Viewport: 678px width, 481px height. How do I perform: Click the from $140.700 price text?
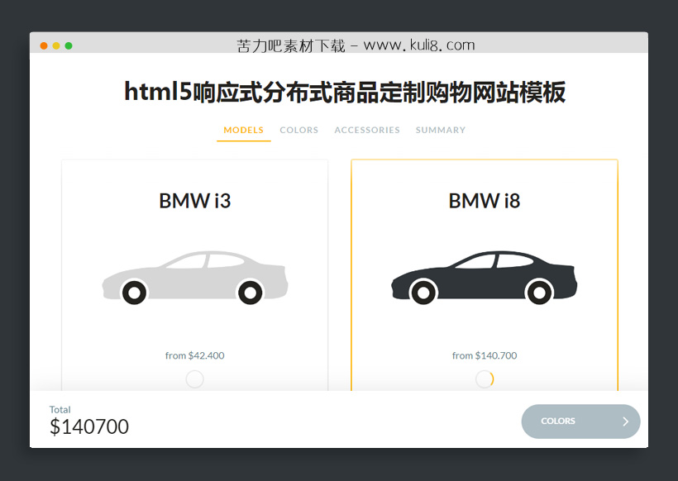(x=484, y=355)
